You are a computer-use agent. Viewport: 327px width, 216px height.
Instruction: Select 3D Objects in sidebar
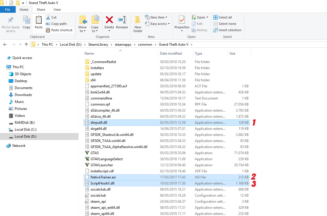20,74
